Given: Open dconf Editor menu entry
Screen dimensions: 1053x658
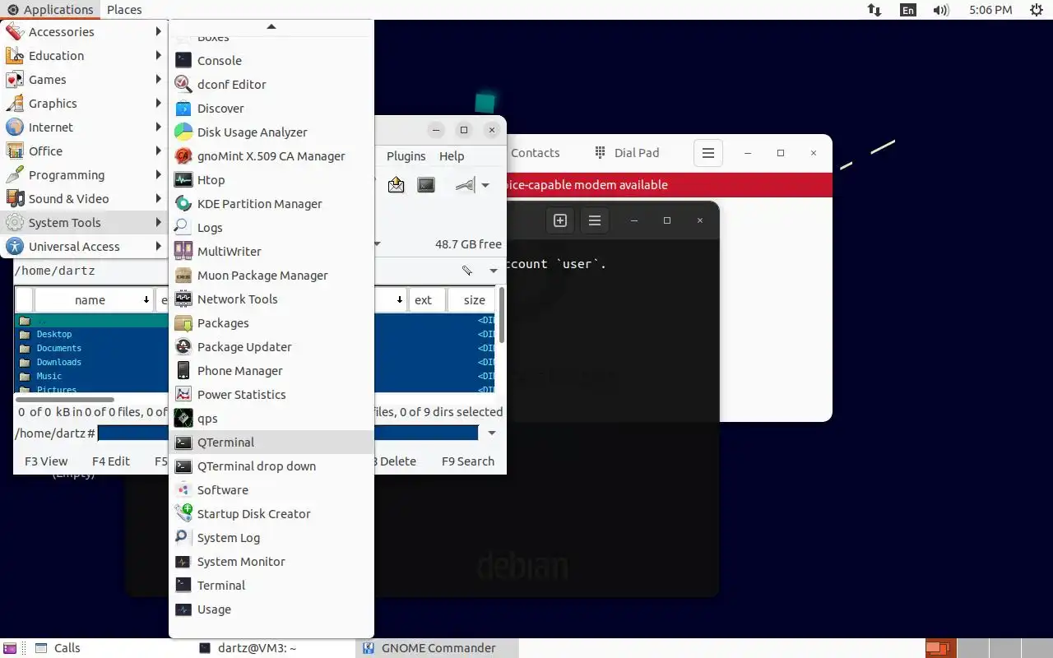Looking at the screenshot, I should pos(271,84).
